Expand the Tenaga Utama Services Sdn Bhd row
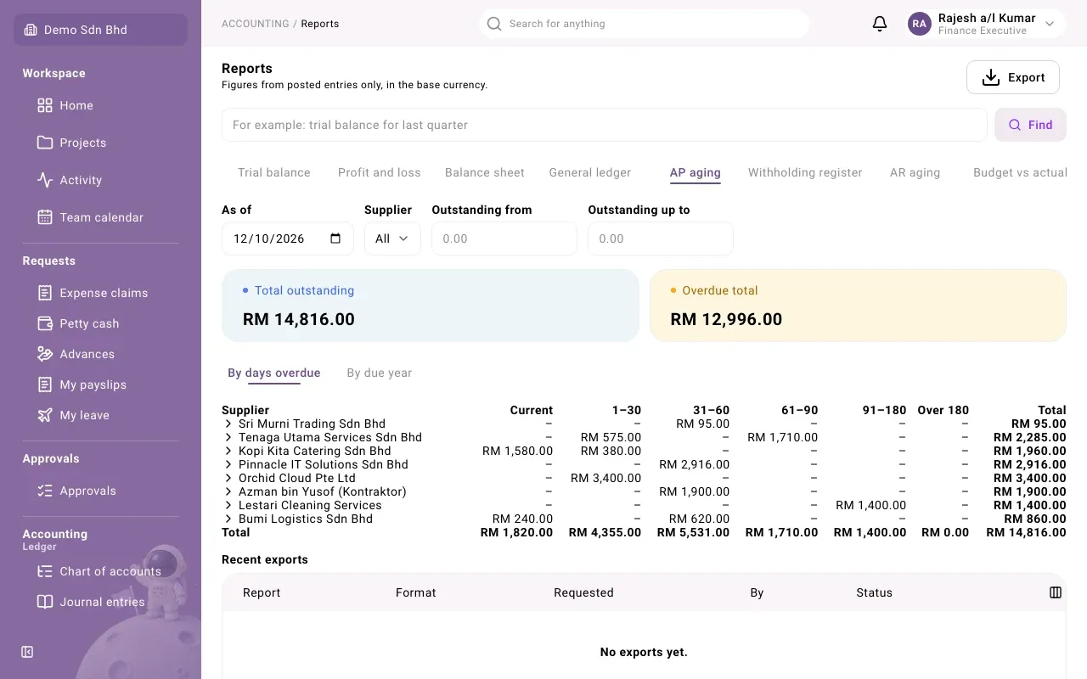The width and height of the screenshot is (1087, 679). 228,437
